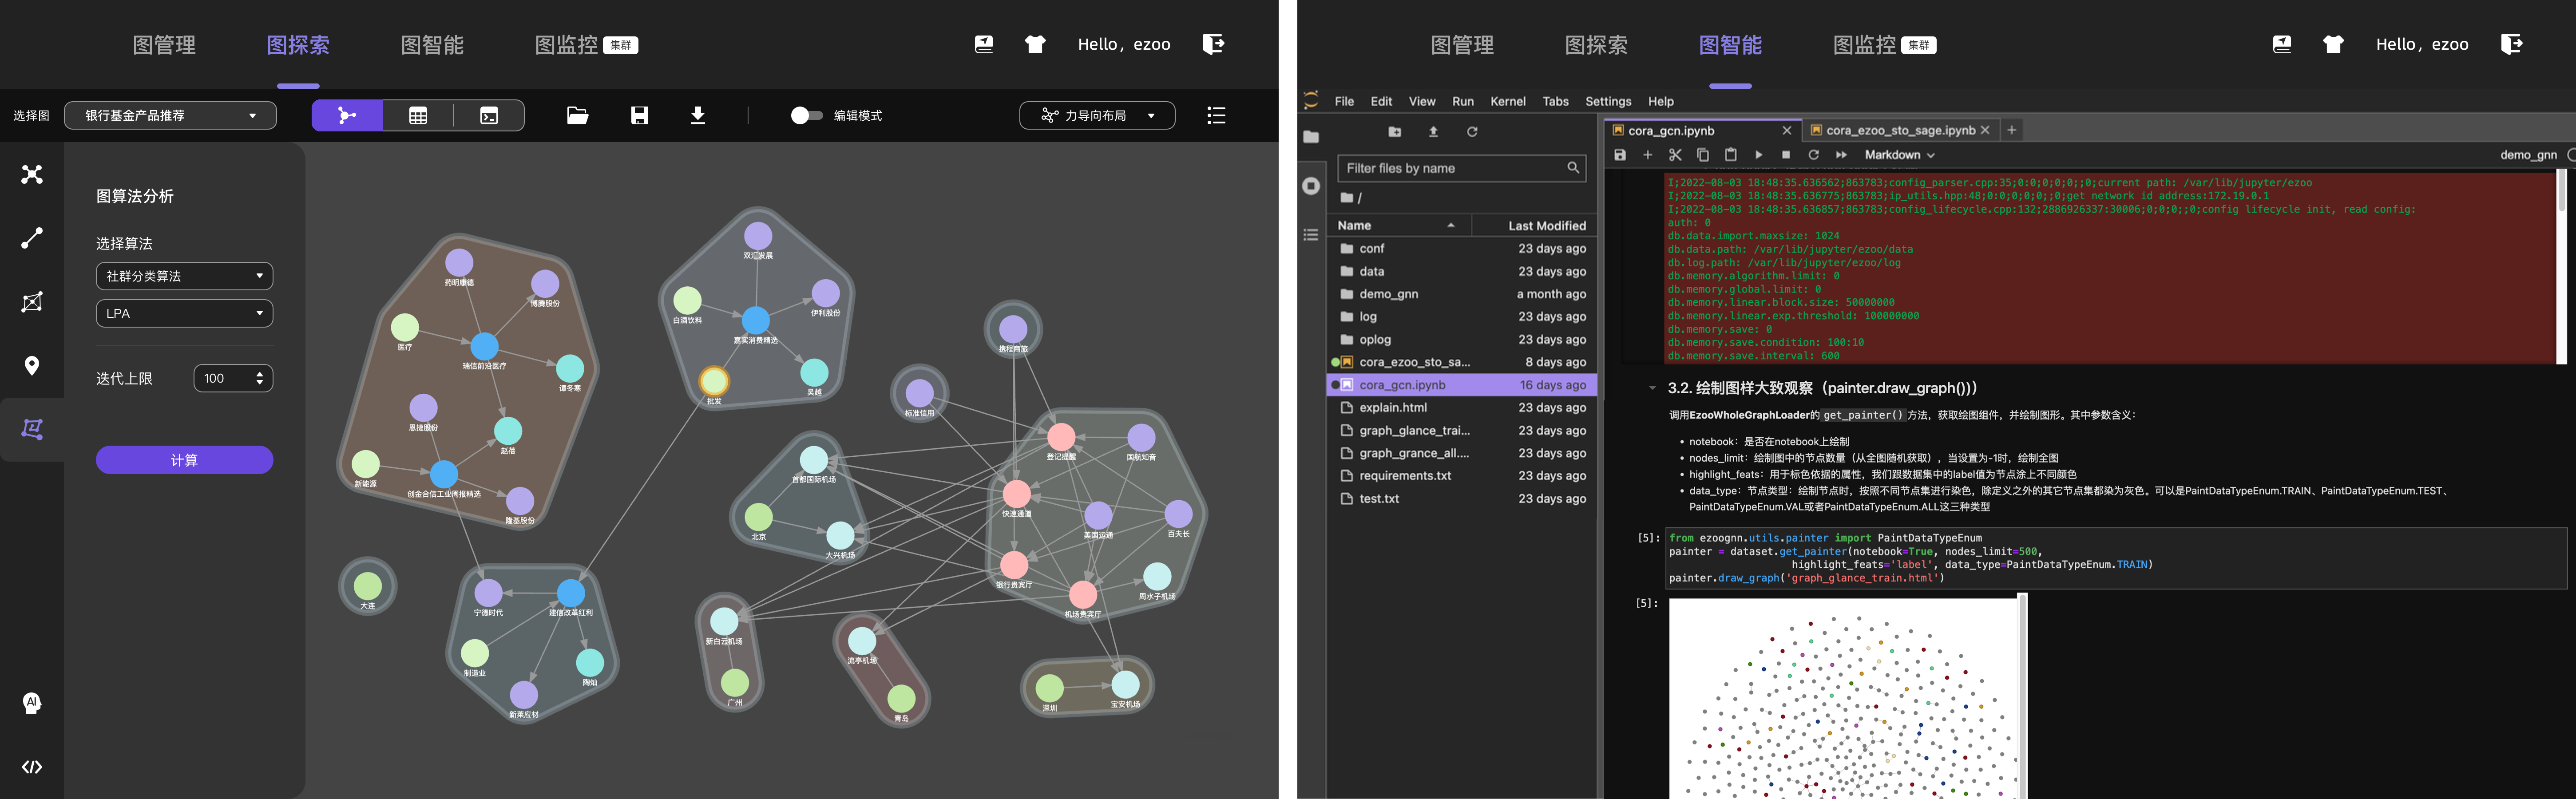Open the Markdown cell type dropdown
2576x799 pixels.
tap(1899, 155)
